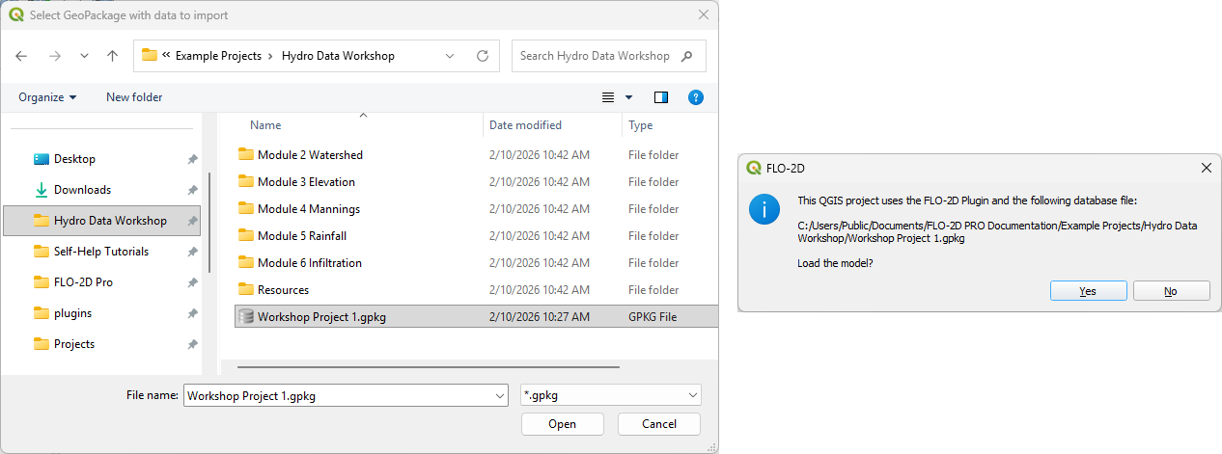
Task: Select the Workshop Project 1.gpkg file
Action: click(321, 317)
